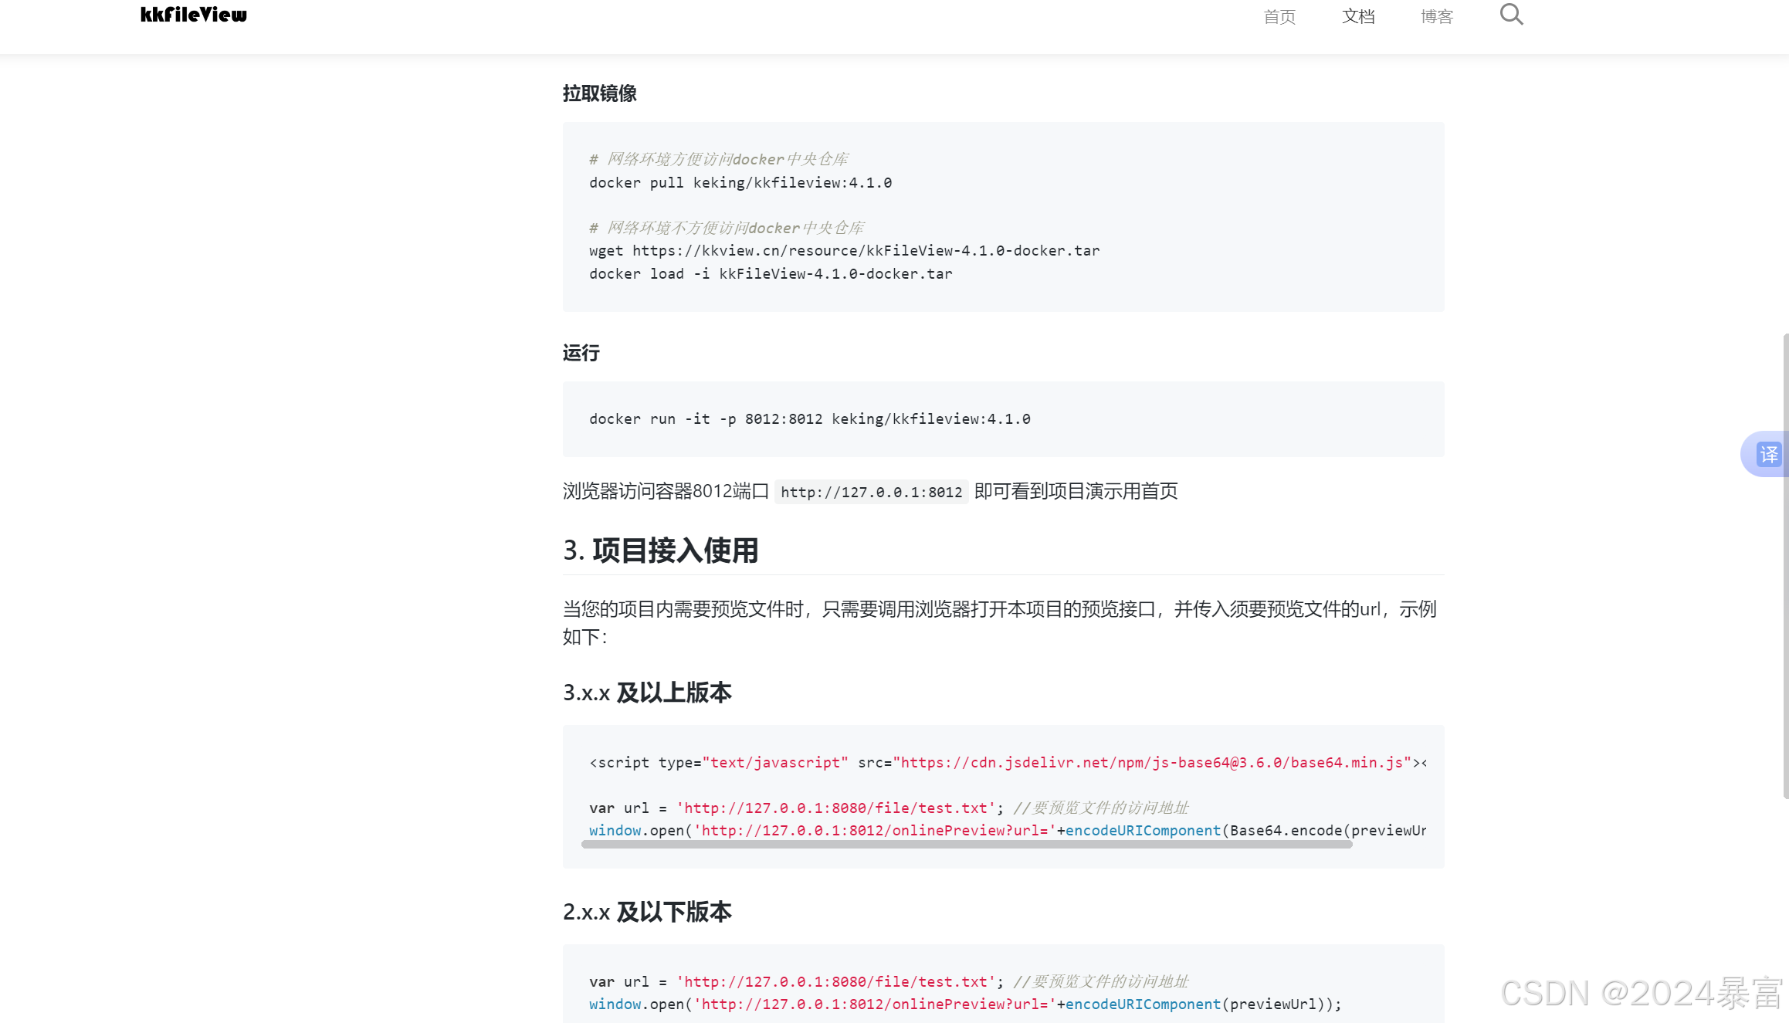The height and width of the screenshot is (1023, 1789).
Task: Click the cdn.jsdelivr.net base64 script URL
Action: (x=1152, y=763)
